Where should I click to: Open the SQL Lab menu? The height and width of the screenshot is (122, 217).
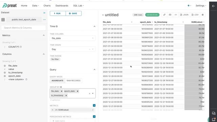[78, 6]
